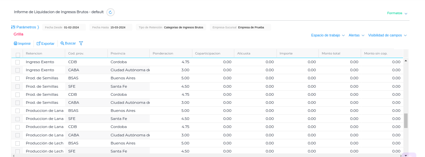Toggle the header select-all checkbox
The width and height of the screenshot is (425, 157).
18,55
